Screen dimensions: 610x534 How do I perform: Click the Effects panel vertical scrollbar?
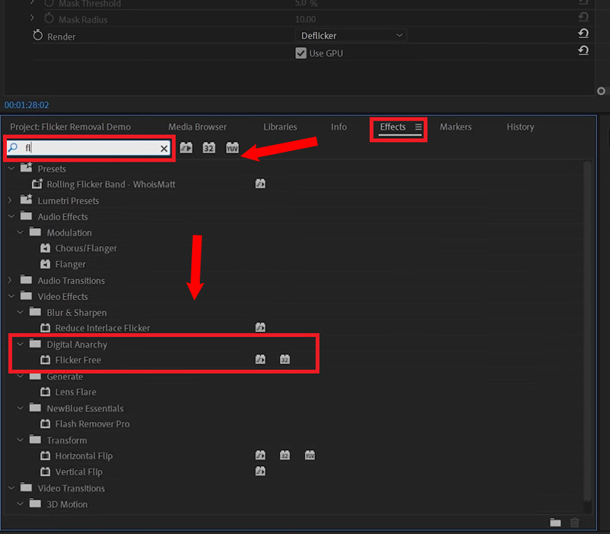point(586,336)
